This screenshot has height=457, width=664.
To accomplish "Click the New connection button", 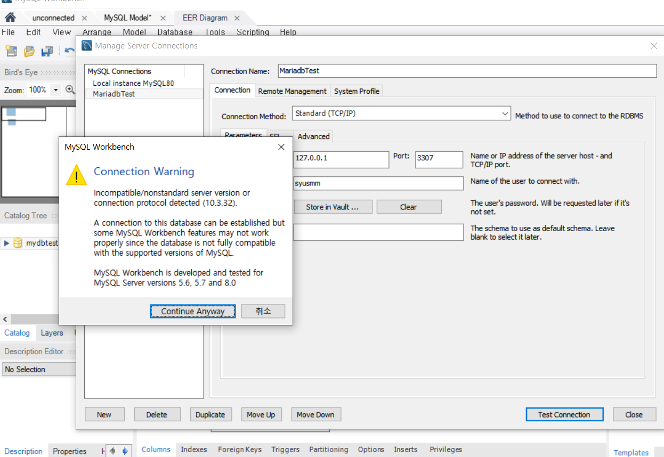I will pos(104,414).
